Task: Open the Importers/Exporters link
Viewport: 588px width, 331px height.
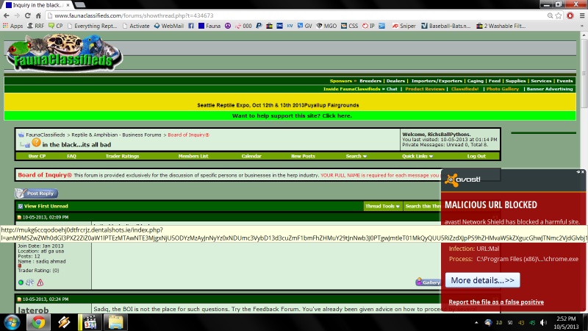Action: coord(437,81)
